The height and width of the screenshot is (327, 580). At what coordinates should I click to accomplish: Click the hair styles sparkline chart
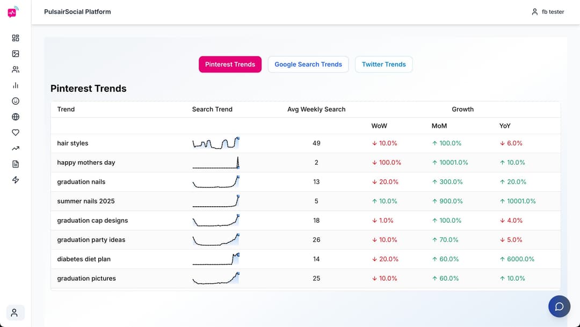pos(216,143)
